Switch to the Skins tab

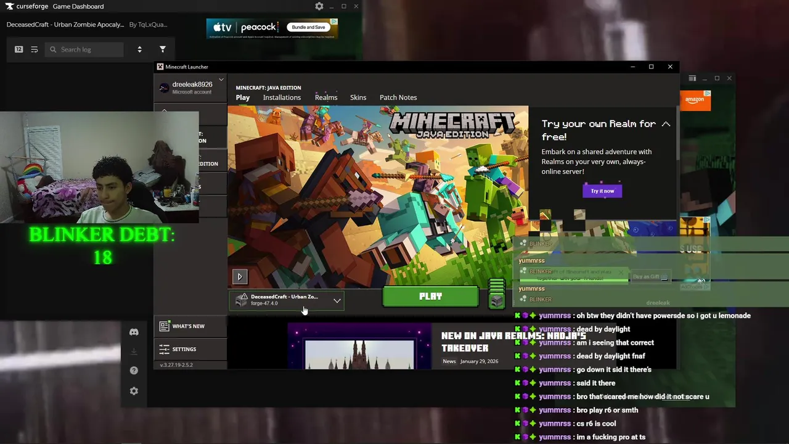(358, 97)
